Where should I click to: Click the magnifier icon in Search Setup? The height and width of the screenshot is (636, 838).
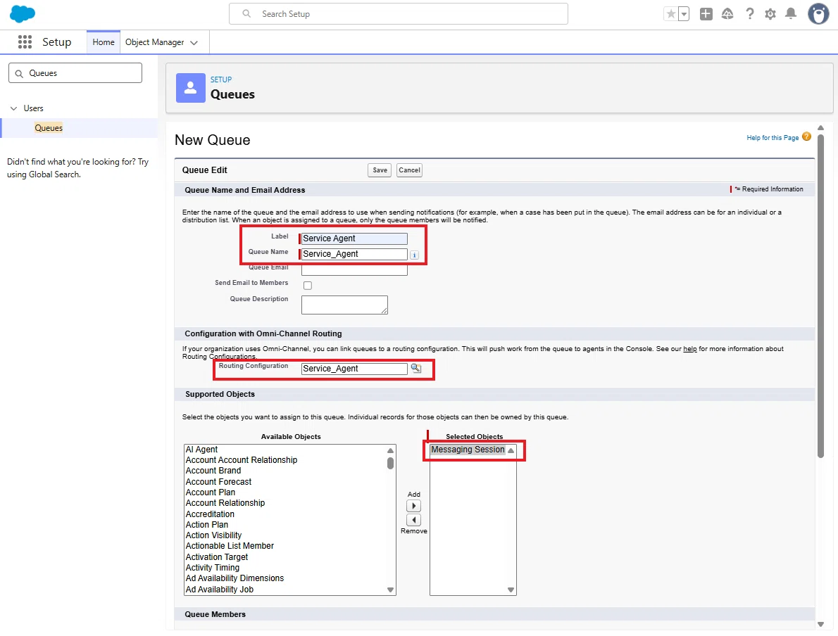click(246, 14)
